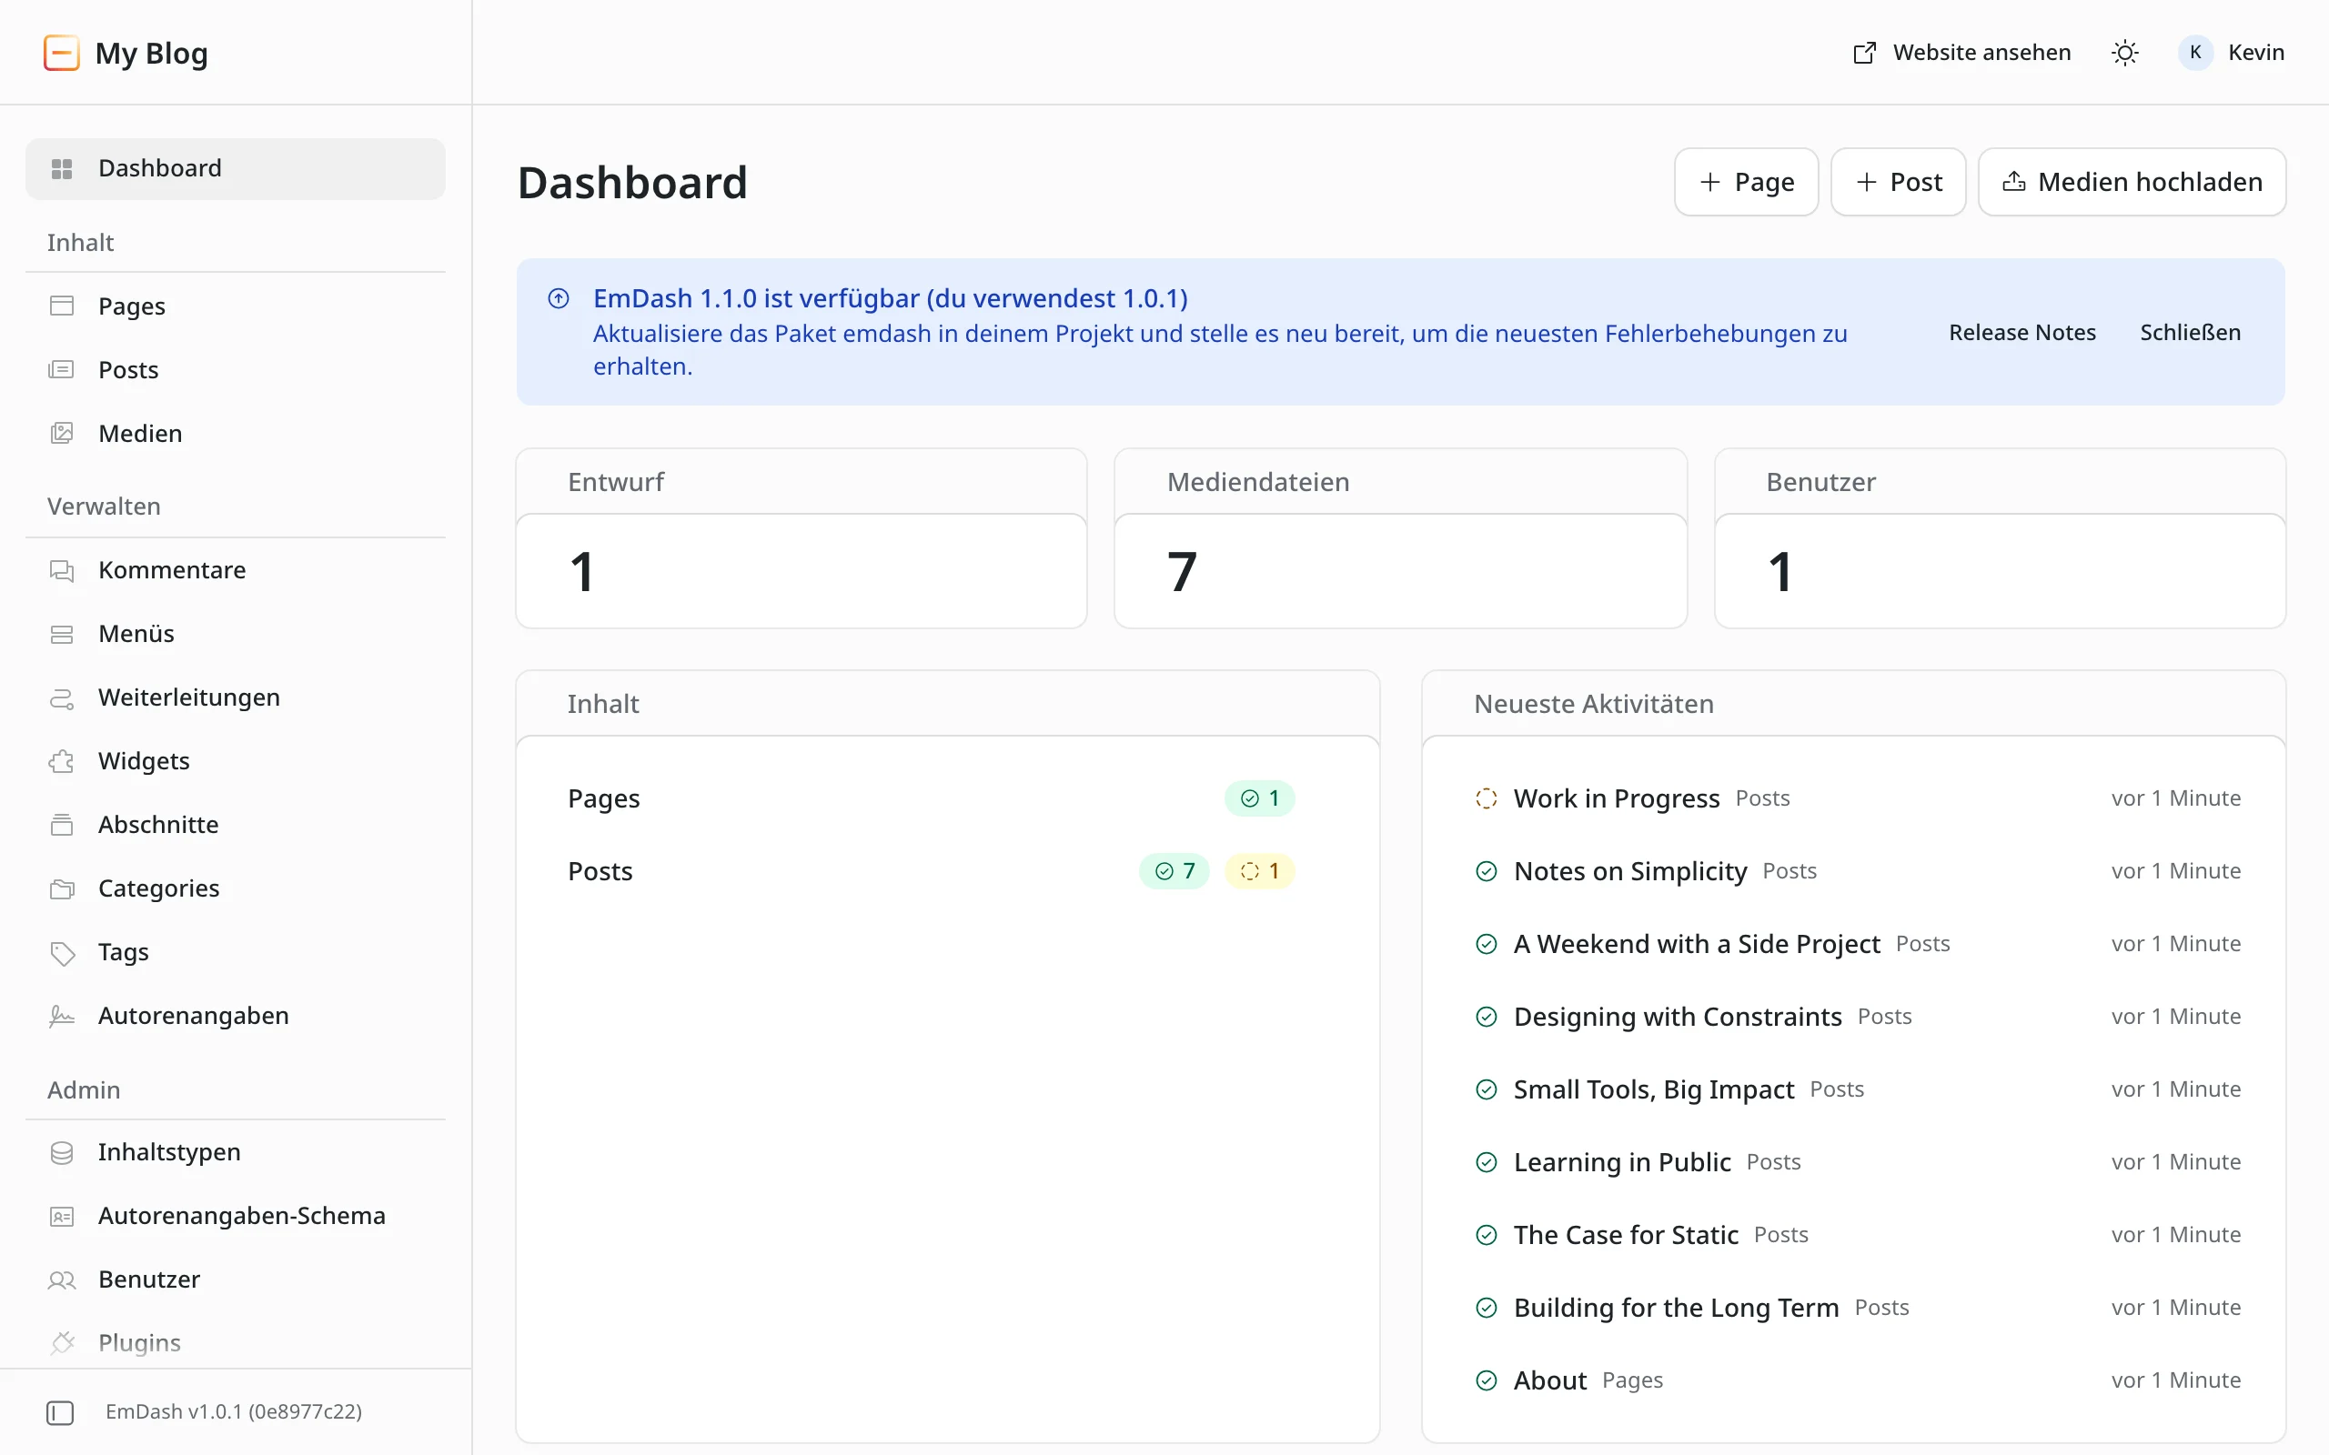Click the Widgets puzzle icon

(62, 761)
